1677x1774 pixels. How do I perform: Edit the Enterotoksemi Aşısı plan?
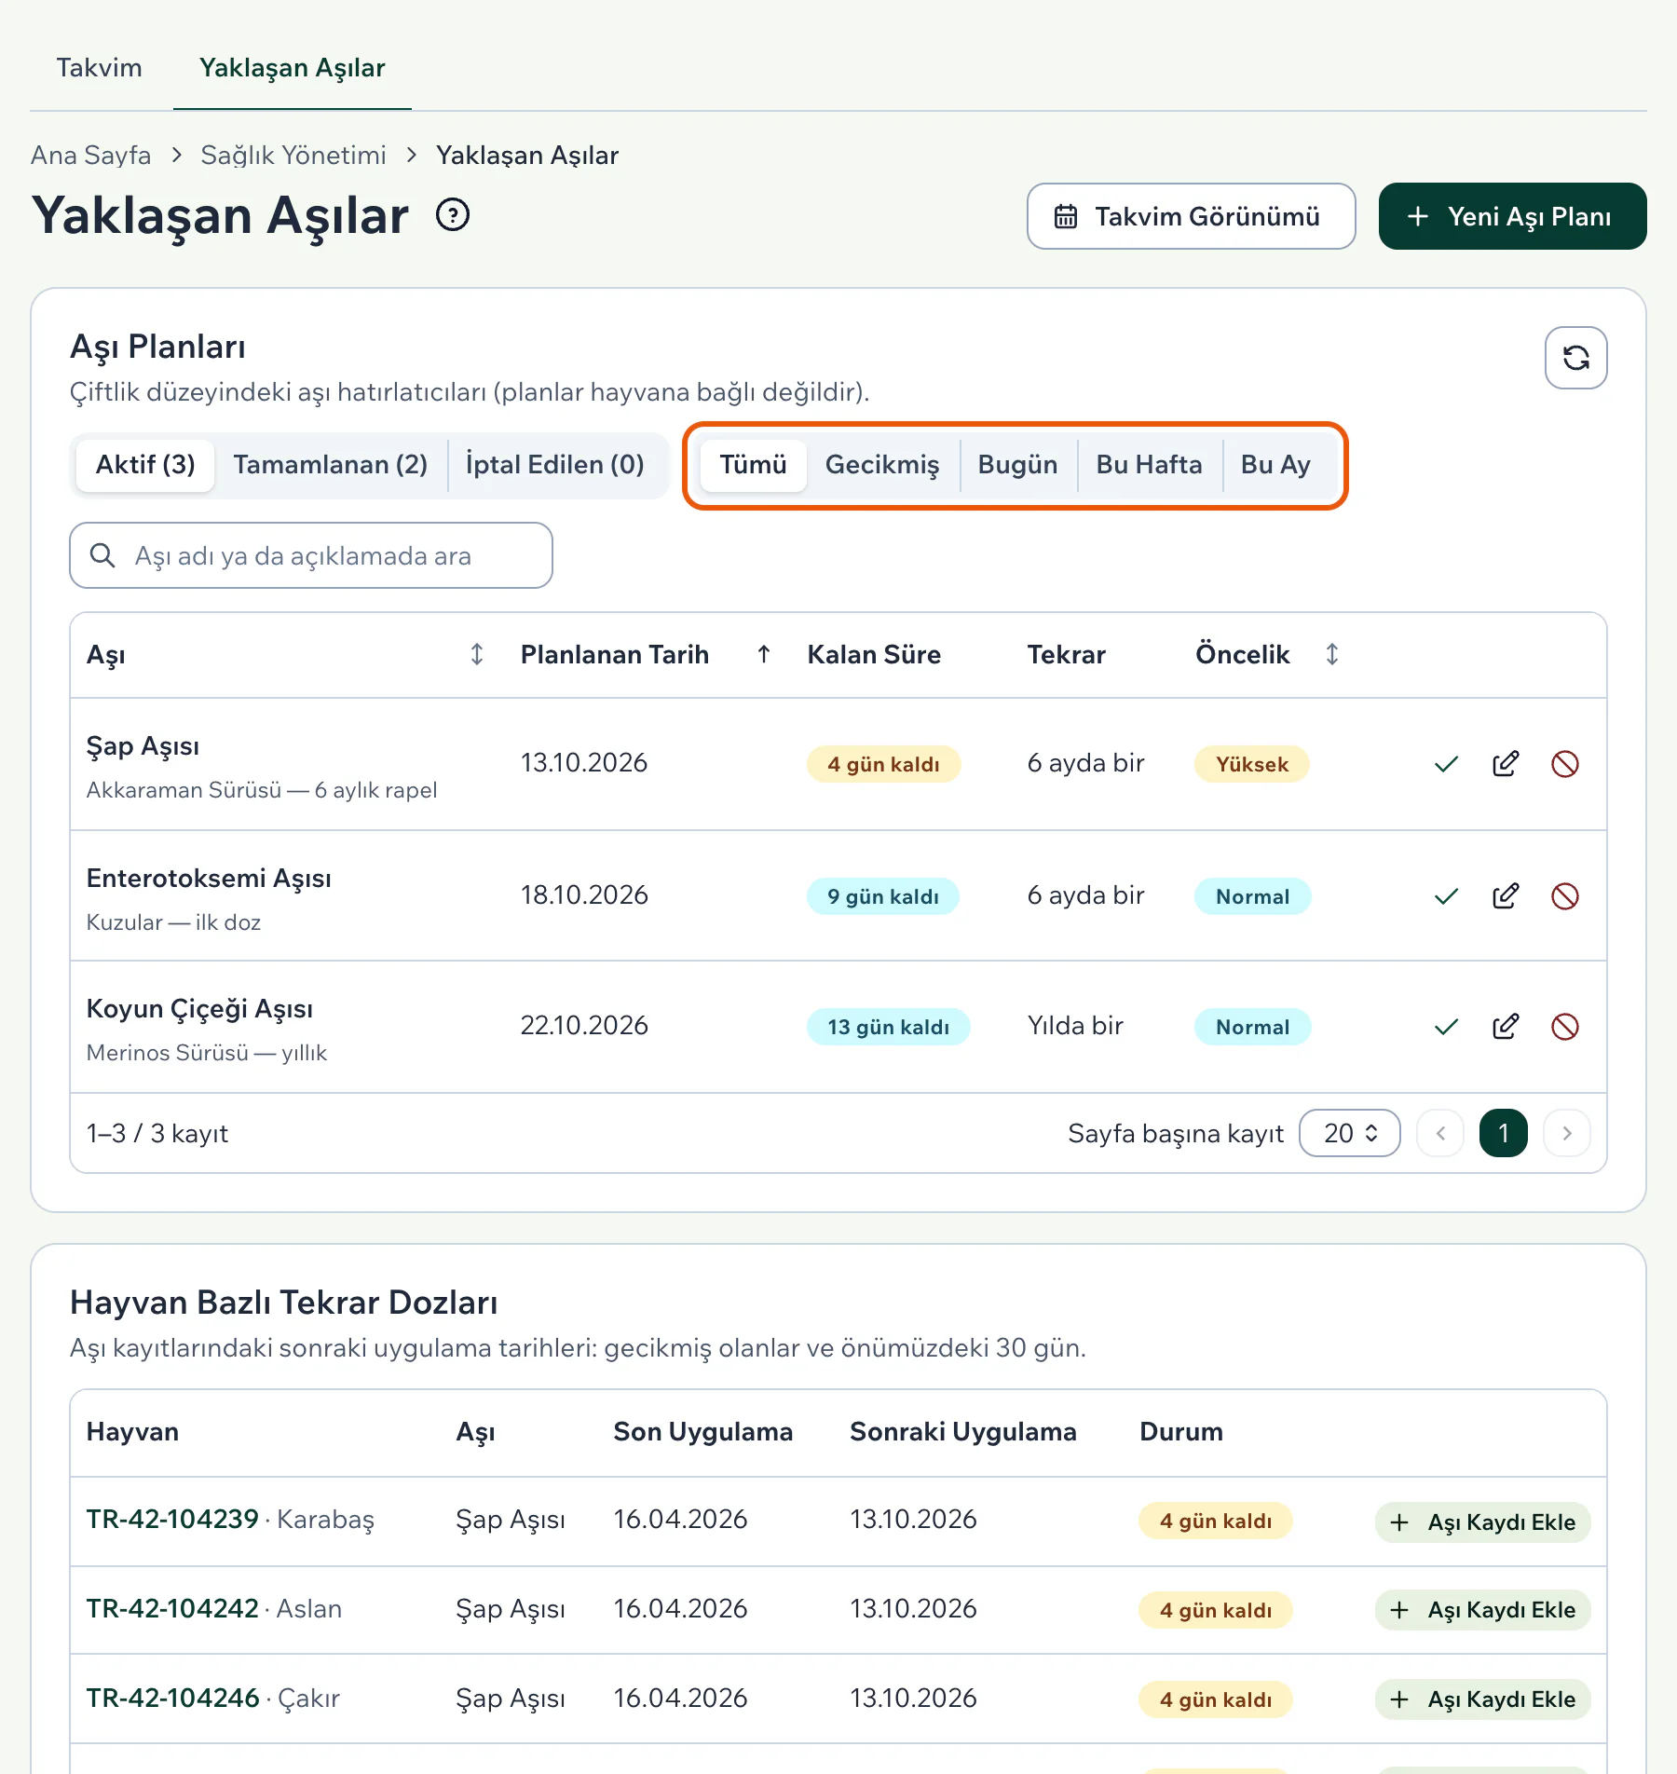1506,896
